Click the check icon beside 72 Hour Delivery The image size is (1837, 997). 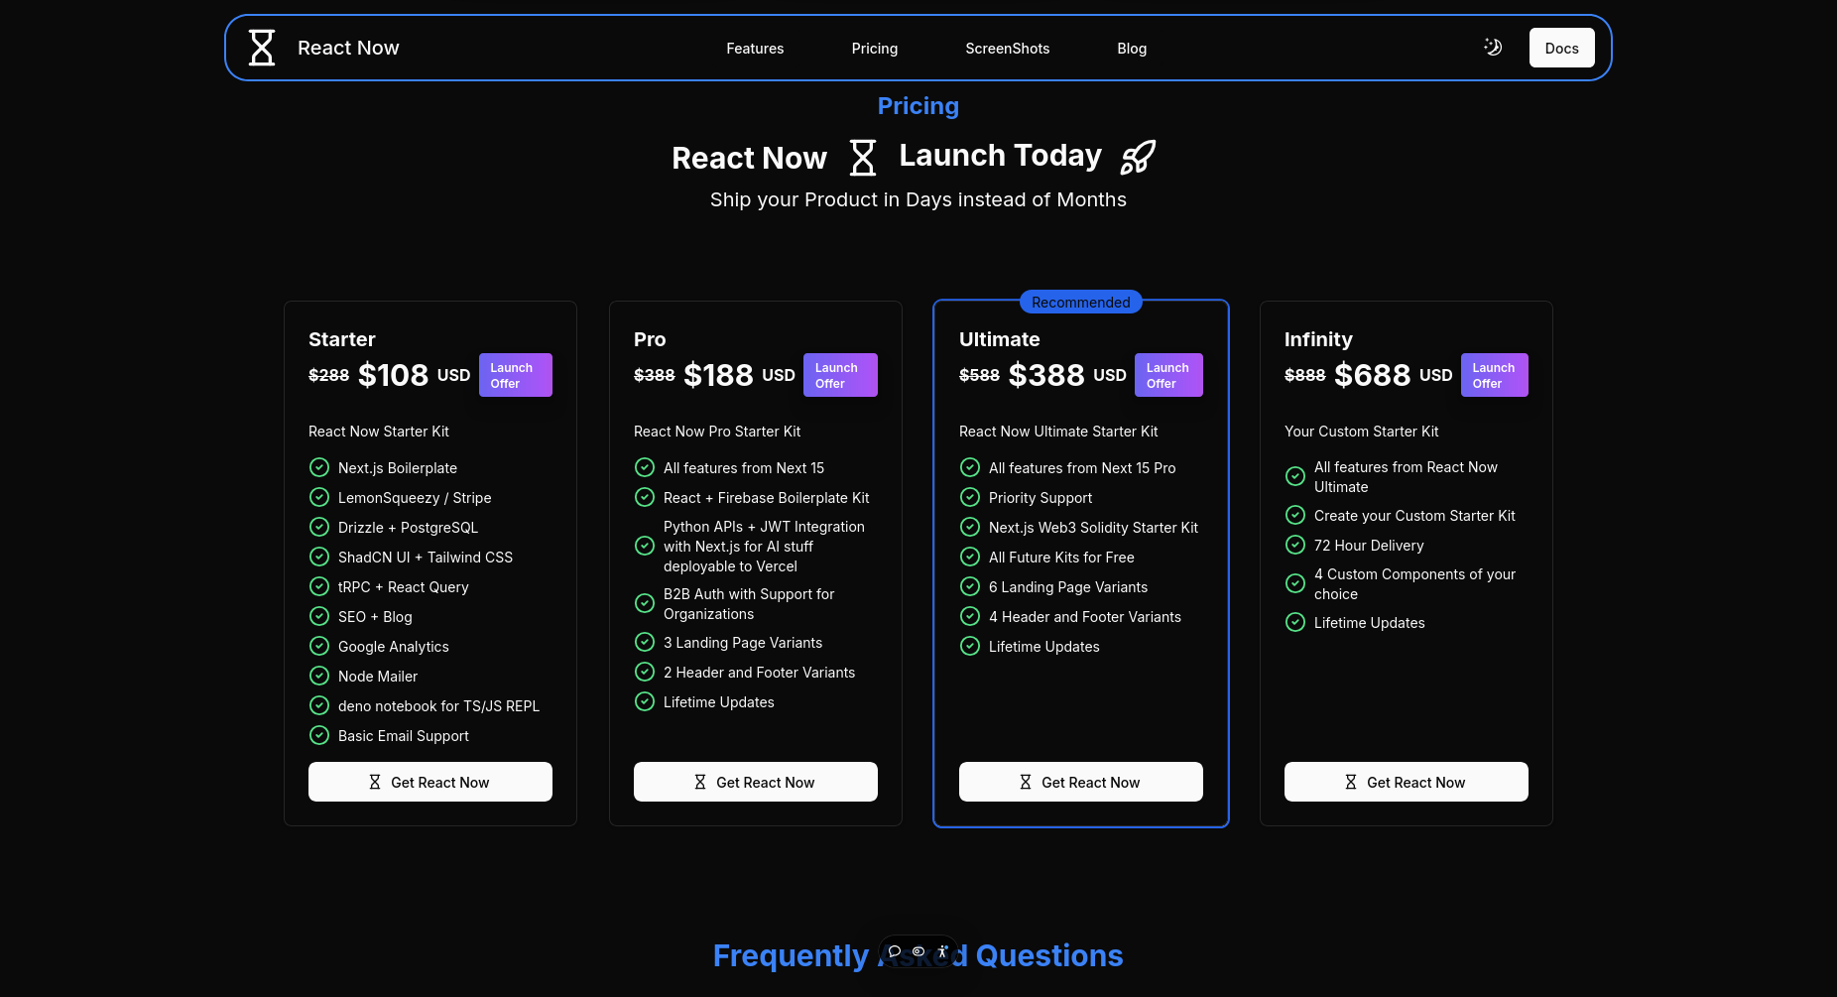(x=1295, y=545)
